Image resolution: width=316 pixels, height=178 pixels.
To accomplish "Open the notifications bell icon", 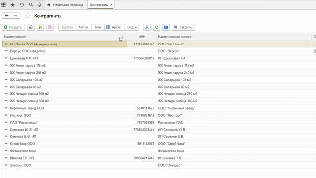I will pos(39,5).
